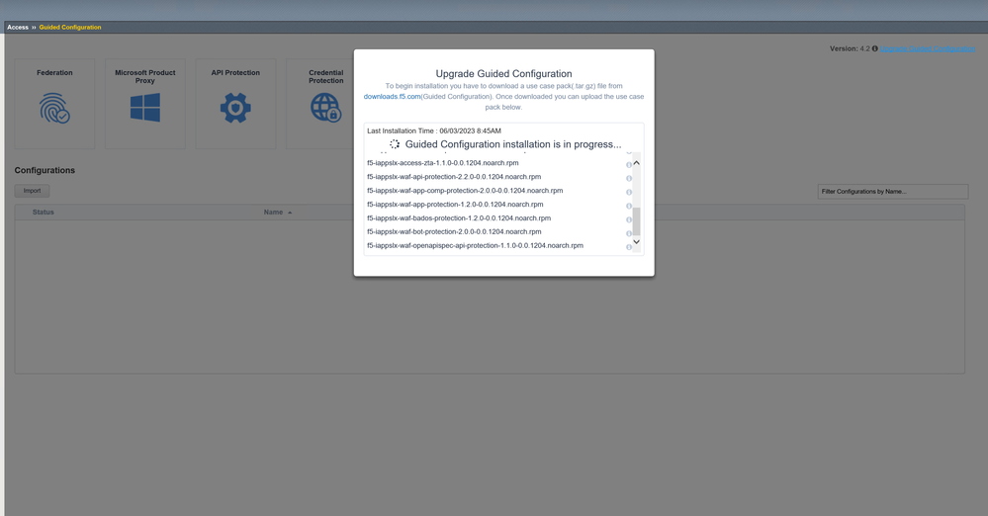Open the downloads.f5.com link
988x516 pixels.
point(392,97)
